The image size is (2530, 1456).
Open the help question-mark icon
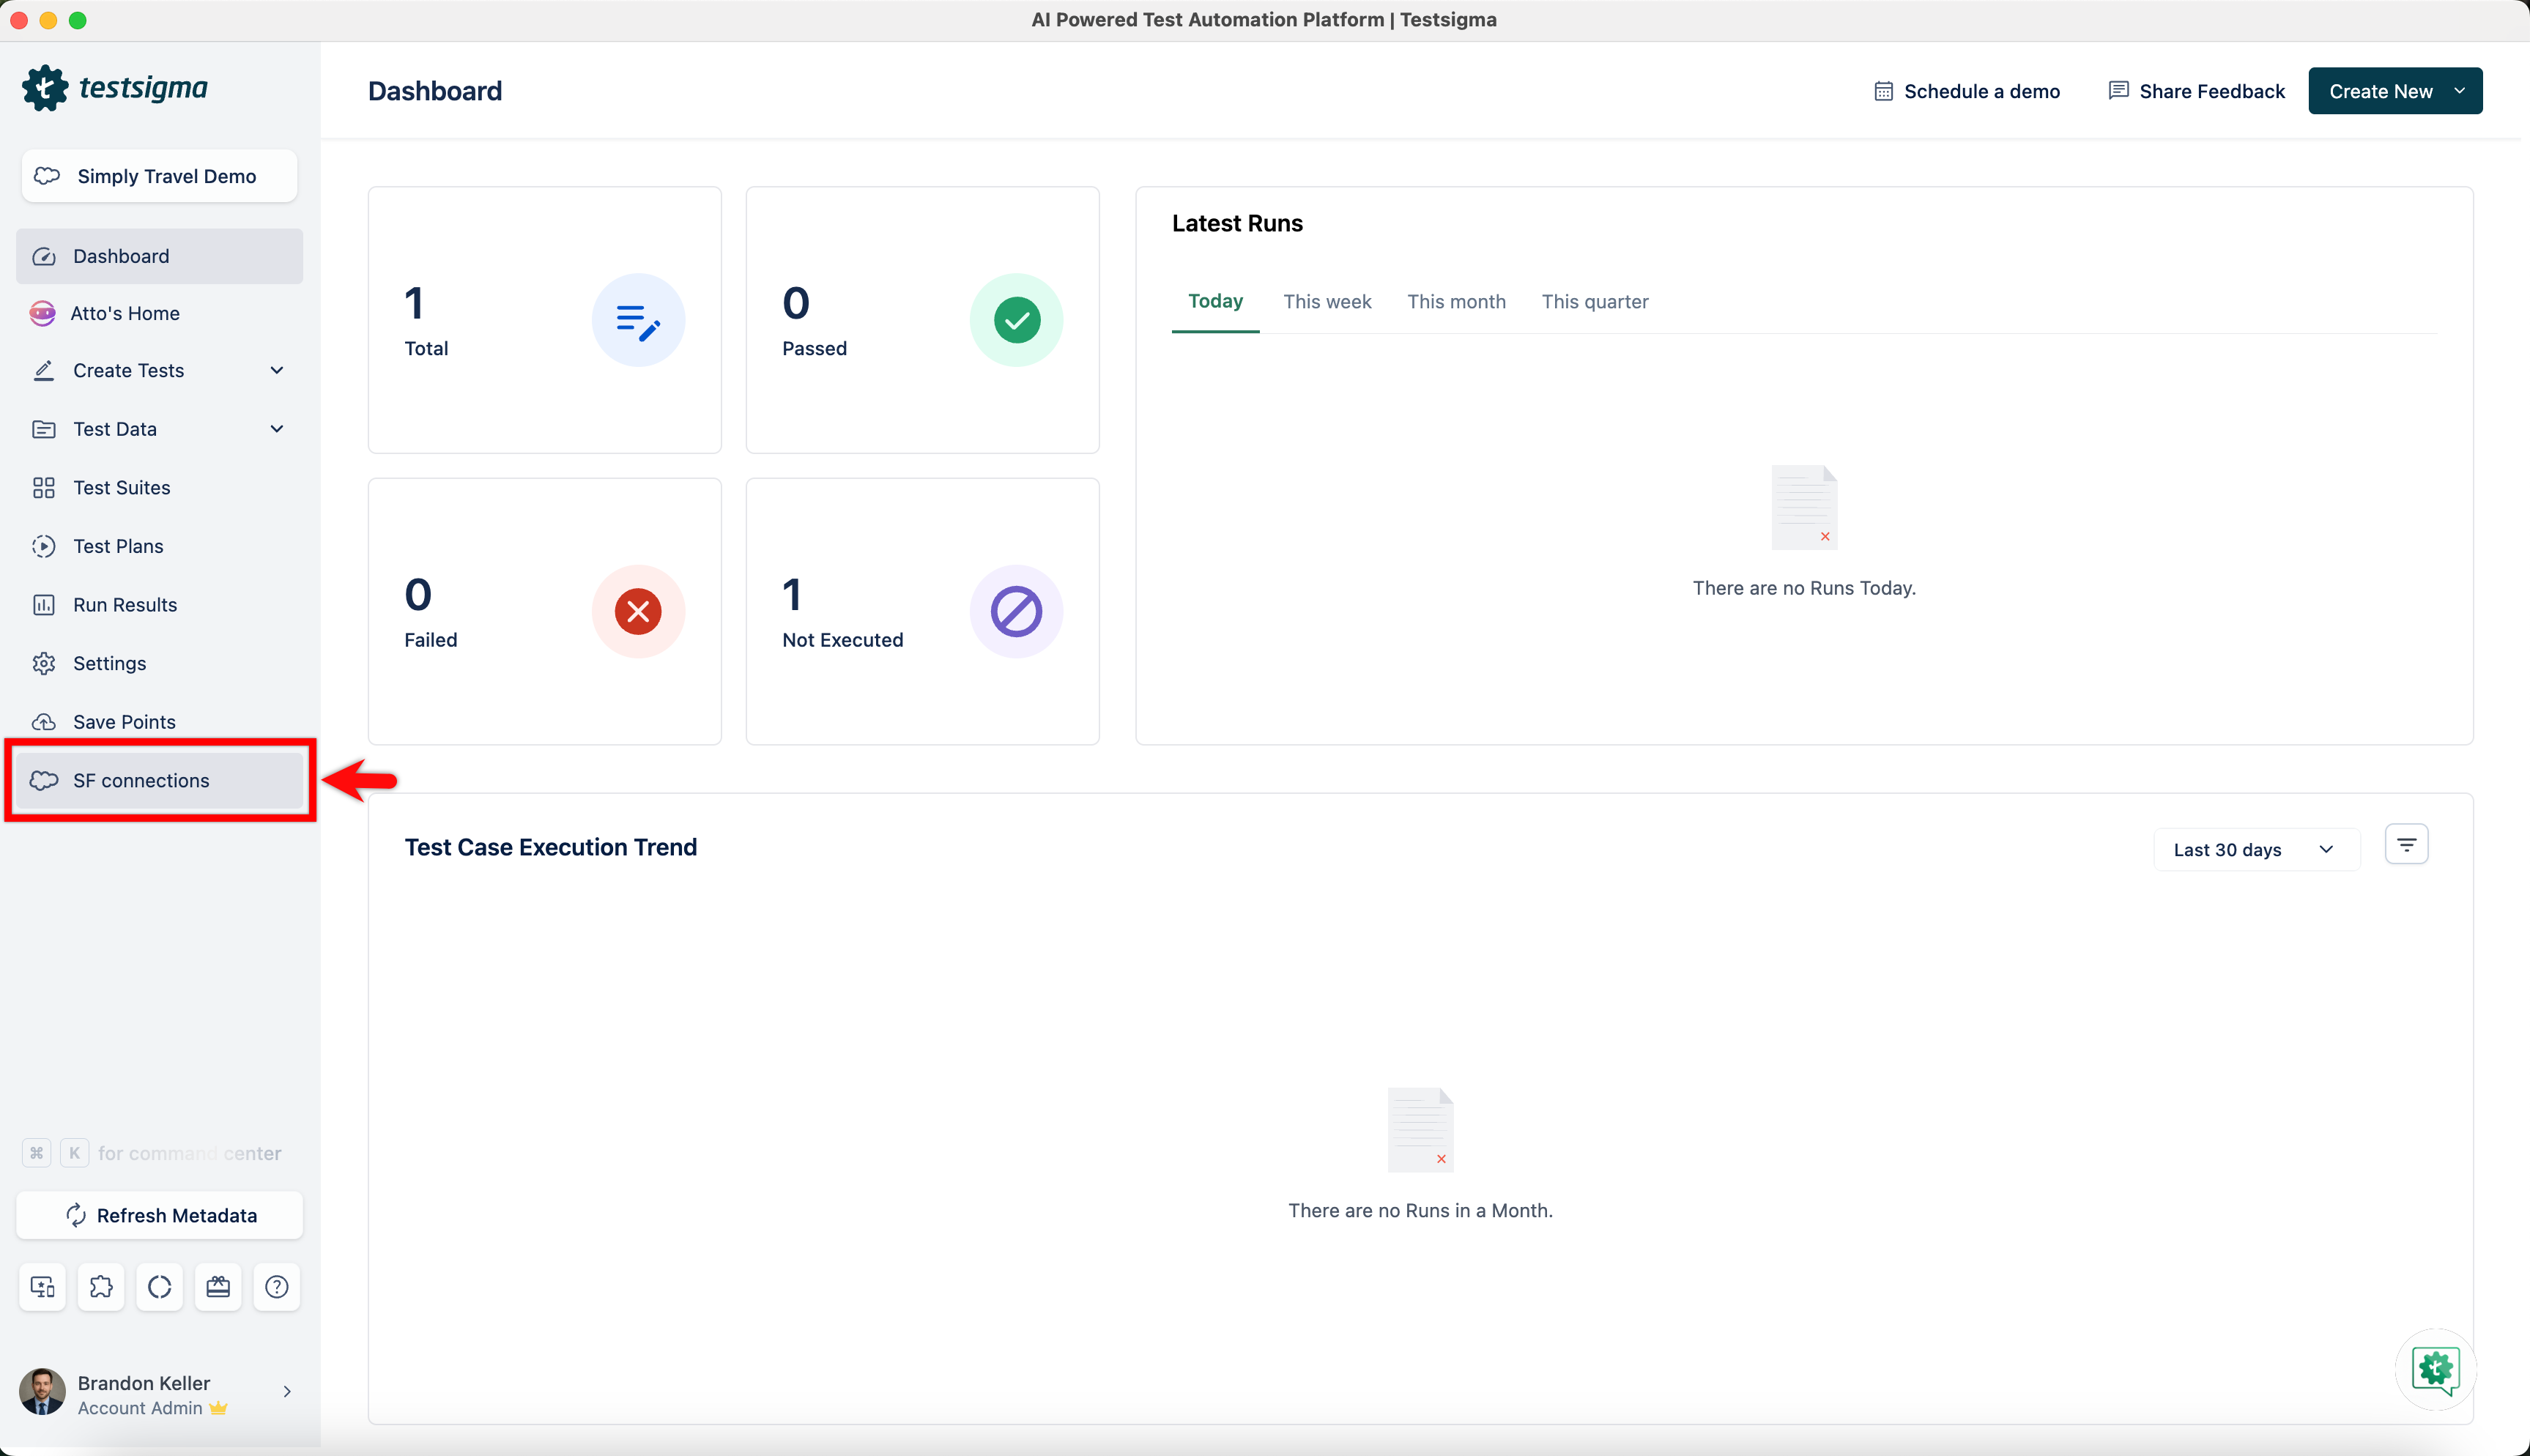point(277,1287)
